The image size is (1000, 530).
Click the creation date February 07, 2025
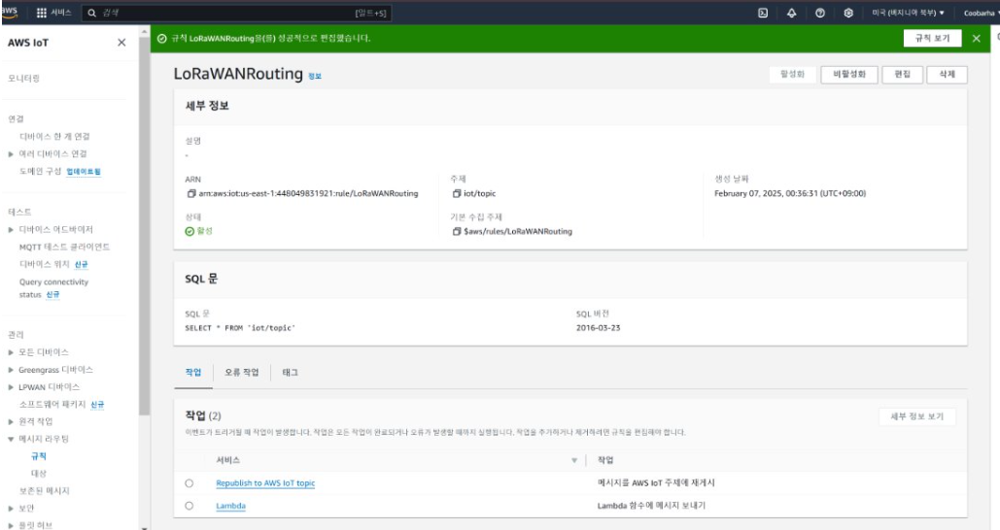tap(789, 194)
